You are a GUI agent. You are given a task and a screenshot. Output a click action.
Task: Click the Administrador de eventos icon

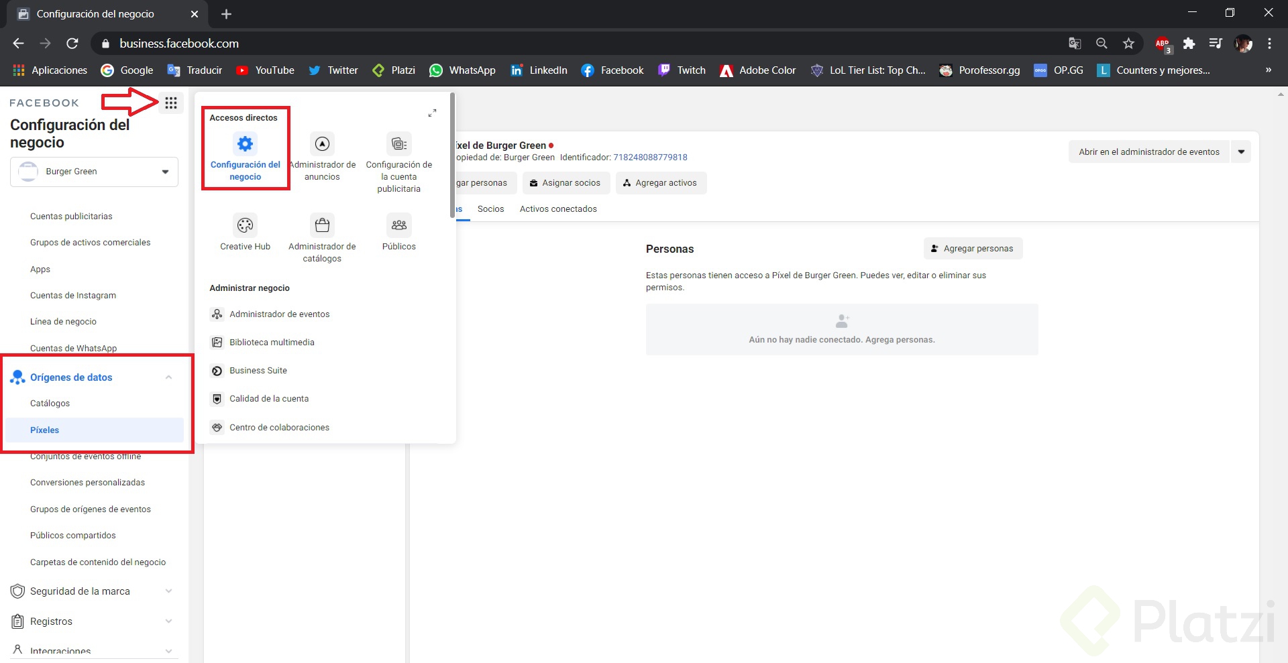point(217,314)
